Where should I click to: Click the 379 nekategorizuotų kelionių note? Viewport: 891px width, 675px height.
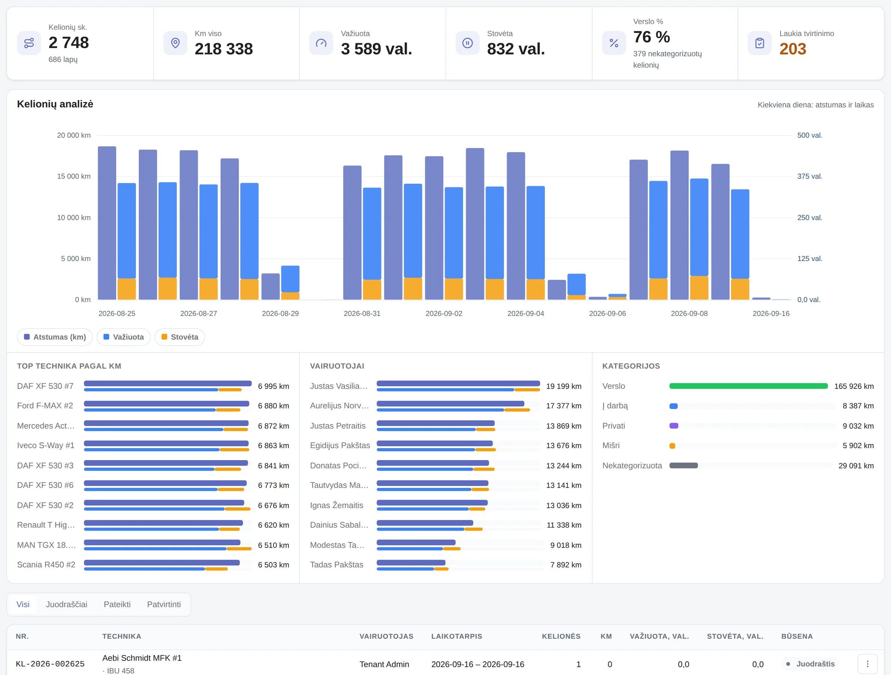[x=667, y=59]
